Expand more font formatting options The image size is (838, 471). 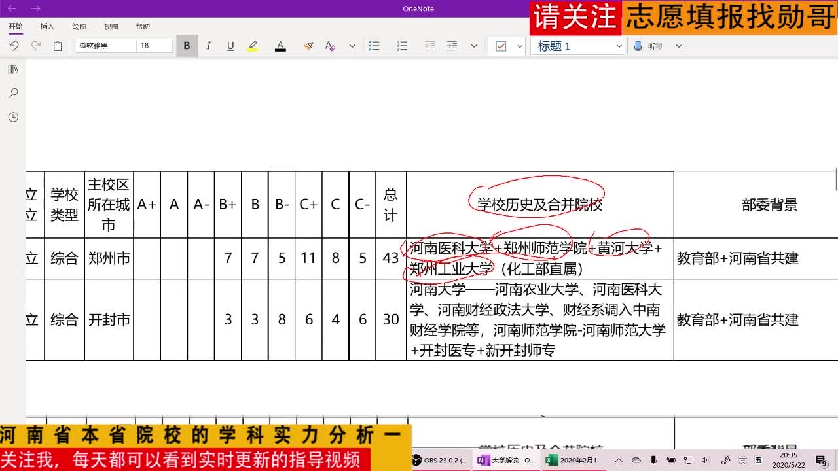click(352, 46)
